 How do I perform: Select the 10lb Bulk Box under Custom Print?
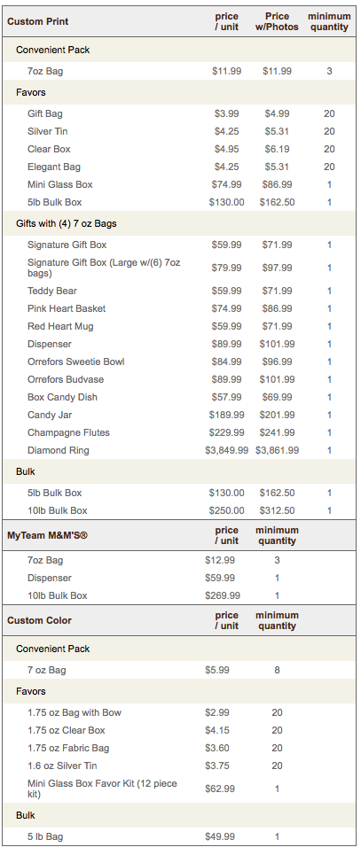tap(180, 510)
